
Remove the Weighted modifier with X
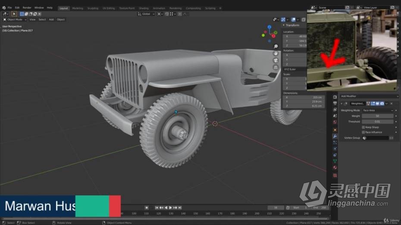(x=392, y=103)
